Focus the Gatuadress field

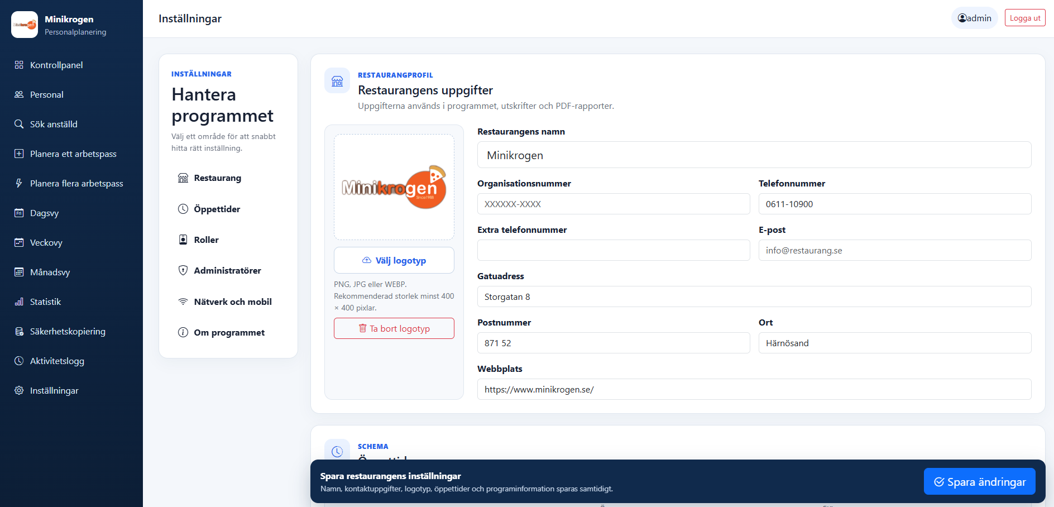(754, 296)
